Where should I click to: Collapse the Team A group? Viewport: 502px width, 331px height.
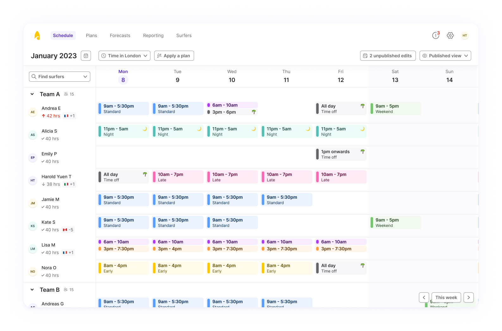click(x=32, y=94)
